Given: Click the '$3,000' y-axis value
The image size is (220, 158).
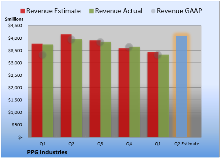Looking at the screenshot, I should coord(15,63).
